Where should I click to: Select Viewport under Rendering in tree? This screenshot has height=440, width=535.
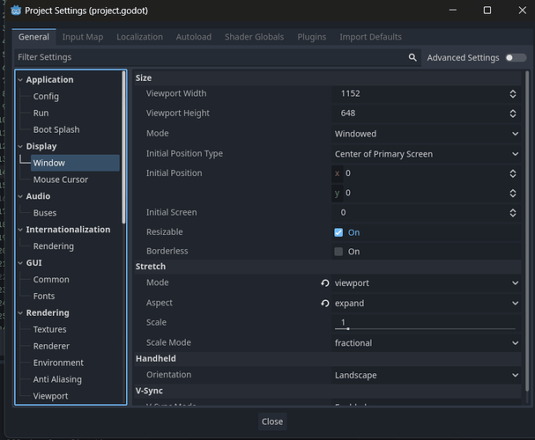tap(50, 396)
